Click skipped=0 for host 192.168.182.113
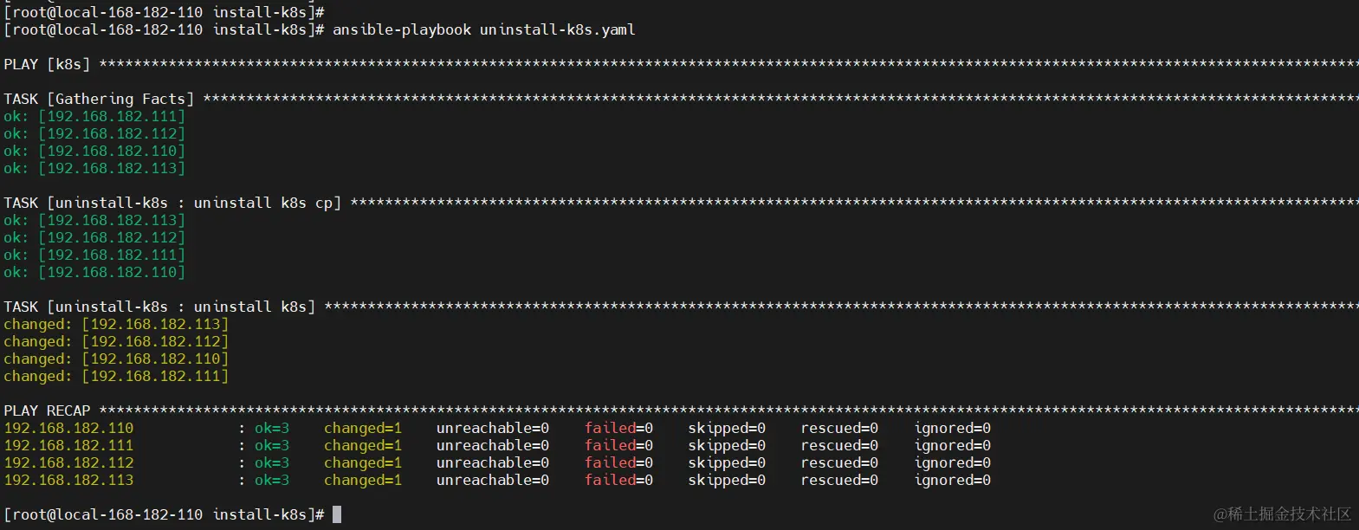The height and width of the screenshot is (530, 1359). (726, 480)
